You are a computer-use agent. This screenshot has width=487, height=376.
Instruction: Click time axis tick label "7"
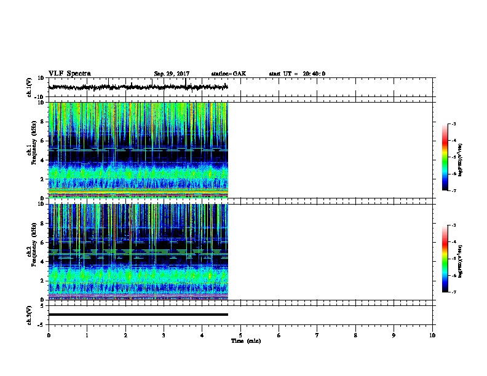317,335
